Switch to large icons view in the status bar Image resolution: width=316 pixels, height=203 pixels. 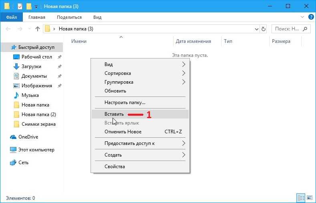coord(309,198)
